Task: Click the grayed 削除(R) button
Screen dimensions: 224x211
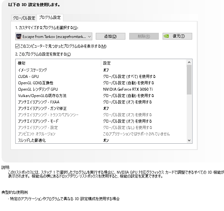Action: pos(144,36)
